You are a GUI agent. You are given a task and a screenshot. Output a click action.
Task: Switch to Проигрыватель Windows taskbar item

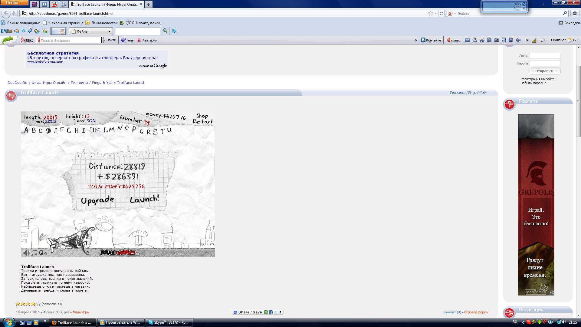click(x=121, y=322)
